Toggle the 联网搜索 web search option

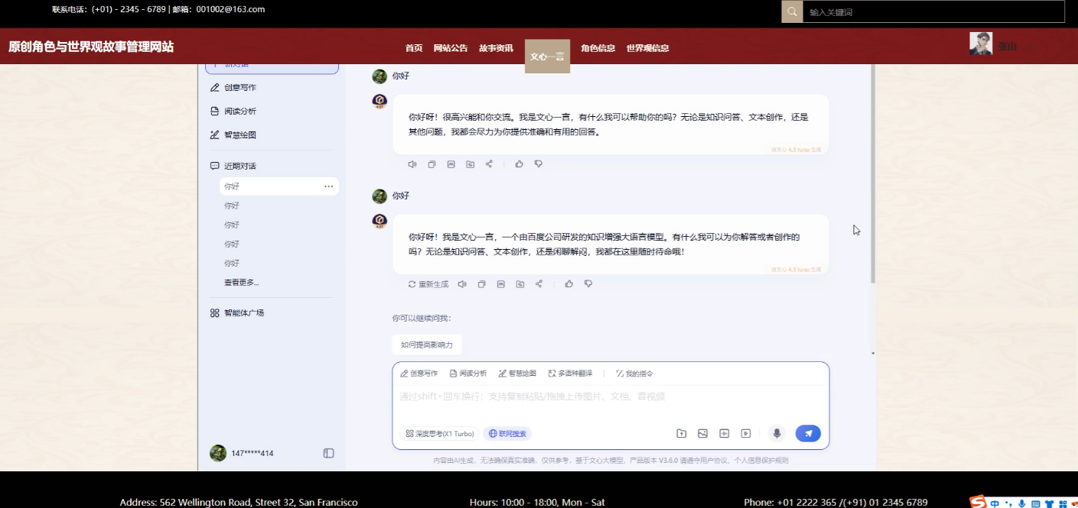(507, 434)
